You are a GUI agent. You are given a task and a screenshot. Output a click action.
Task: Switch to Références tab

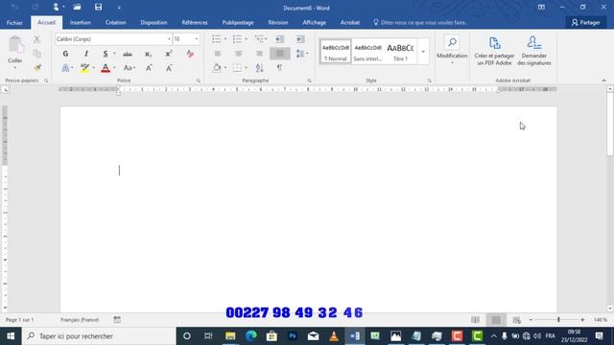pyautogui.click(x=195, y=23)
